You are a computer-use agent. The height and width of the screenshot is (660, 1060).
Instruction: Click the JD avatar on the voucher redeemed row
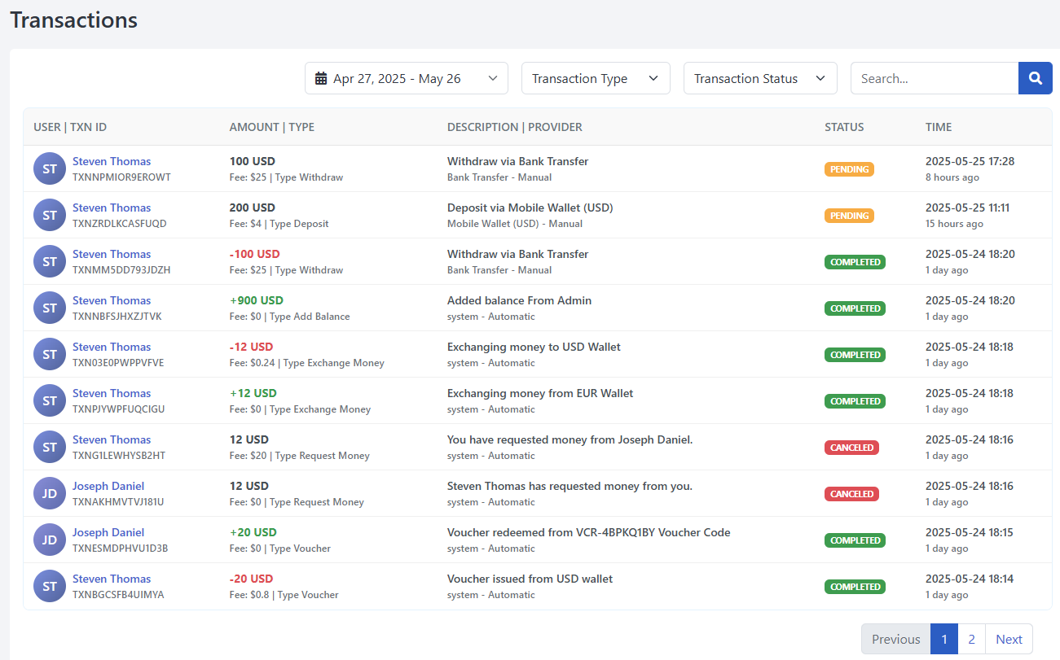(x=49, y=540)
